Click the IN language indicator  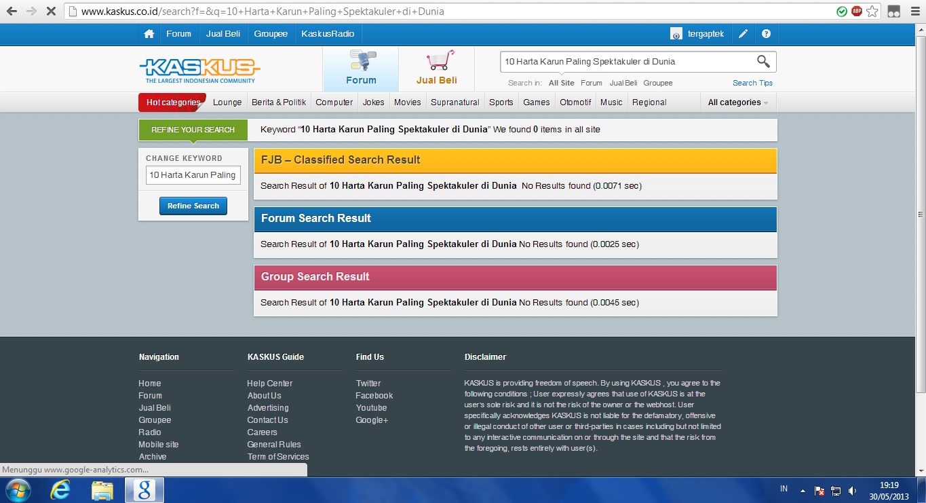click(784, 489)
